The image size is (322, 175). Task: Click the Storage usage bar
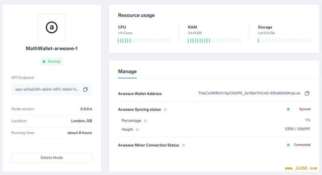coord(284,41)
